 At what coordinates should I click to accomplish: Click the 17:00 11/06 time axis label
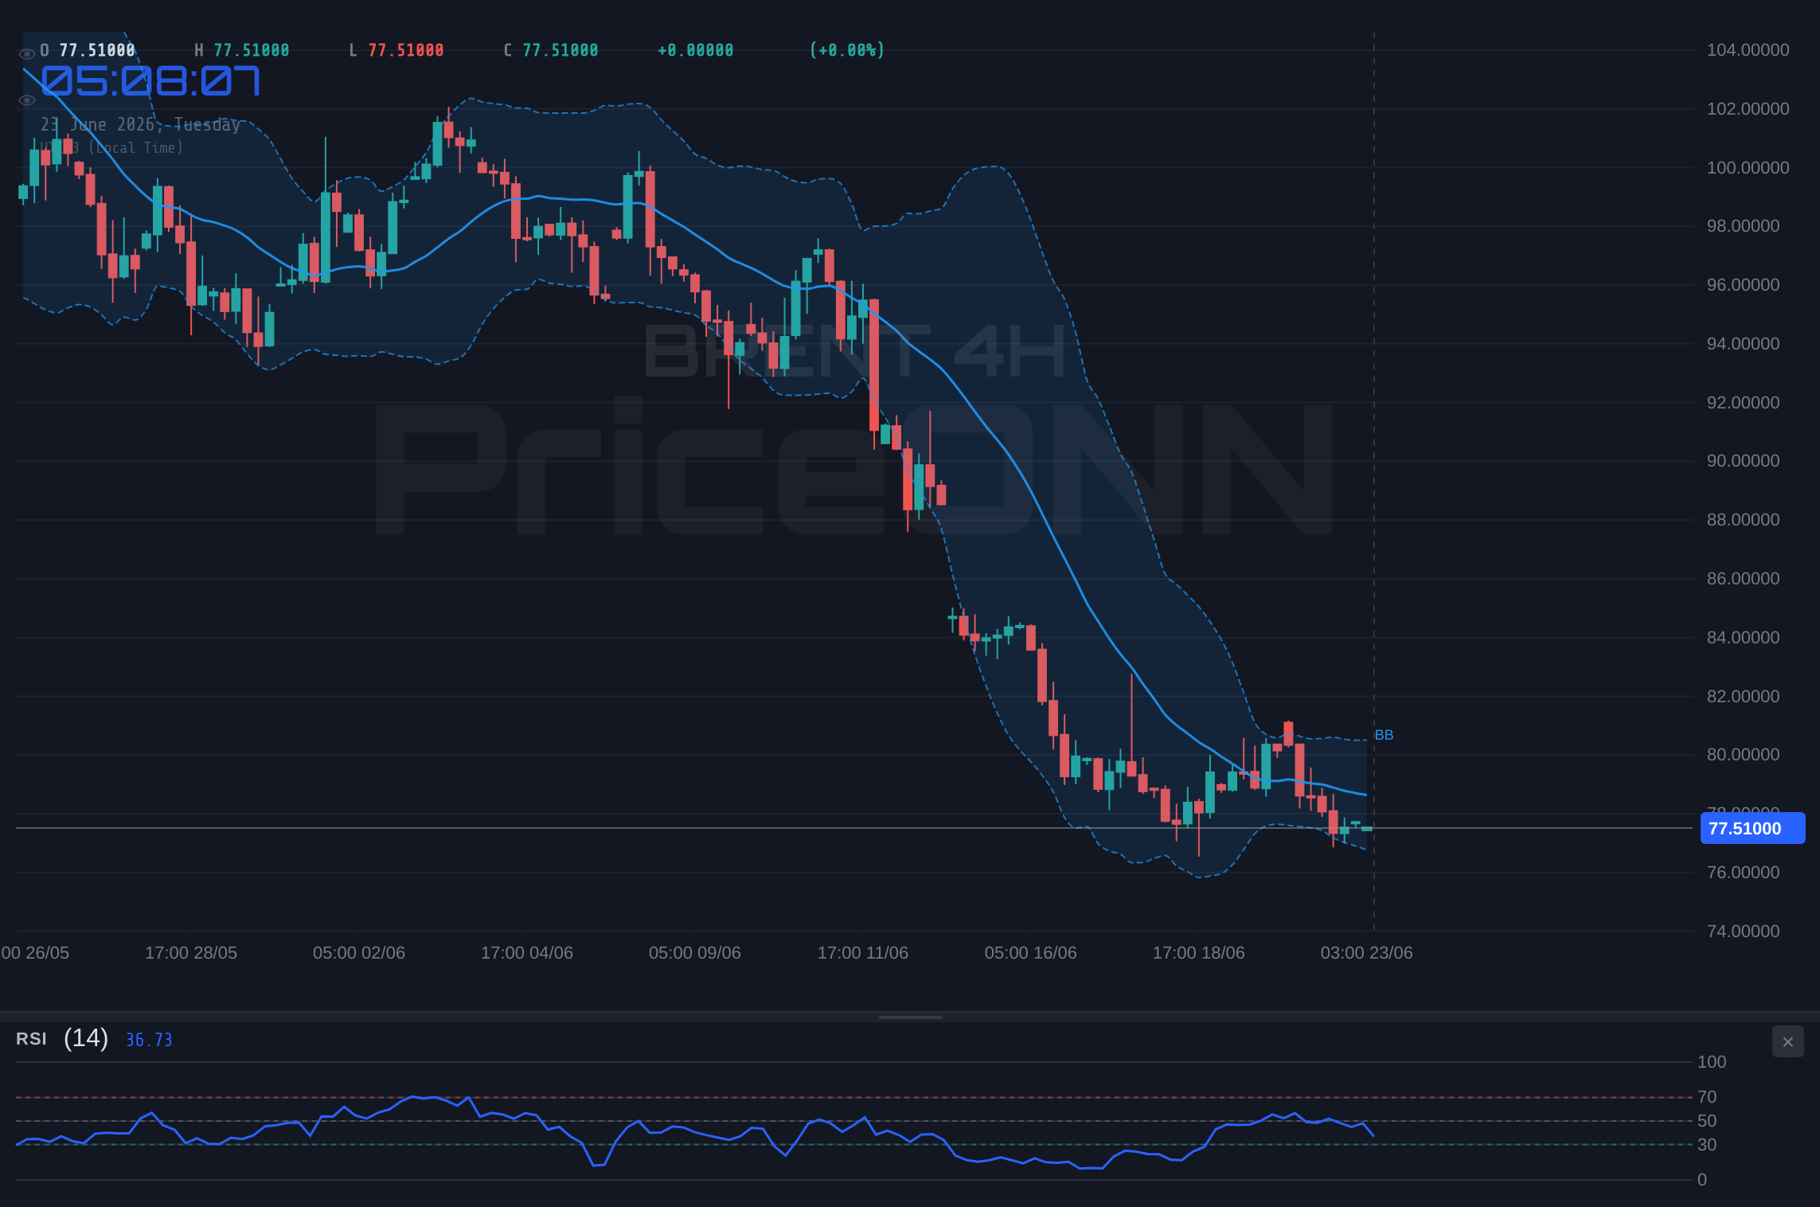[x=863, y=953]
